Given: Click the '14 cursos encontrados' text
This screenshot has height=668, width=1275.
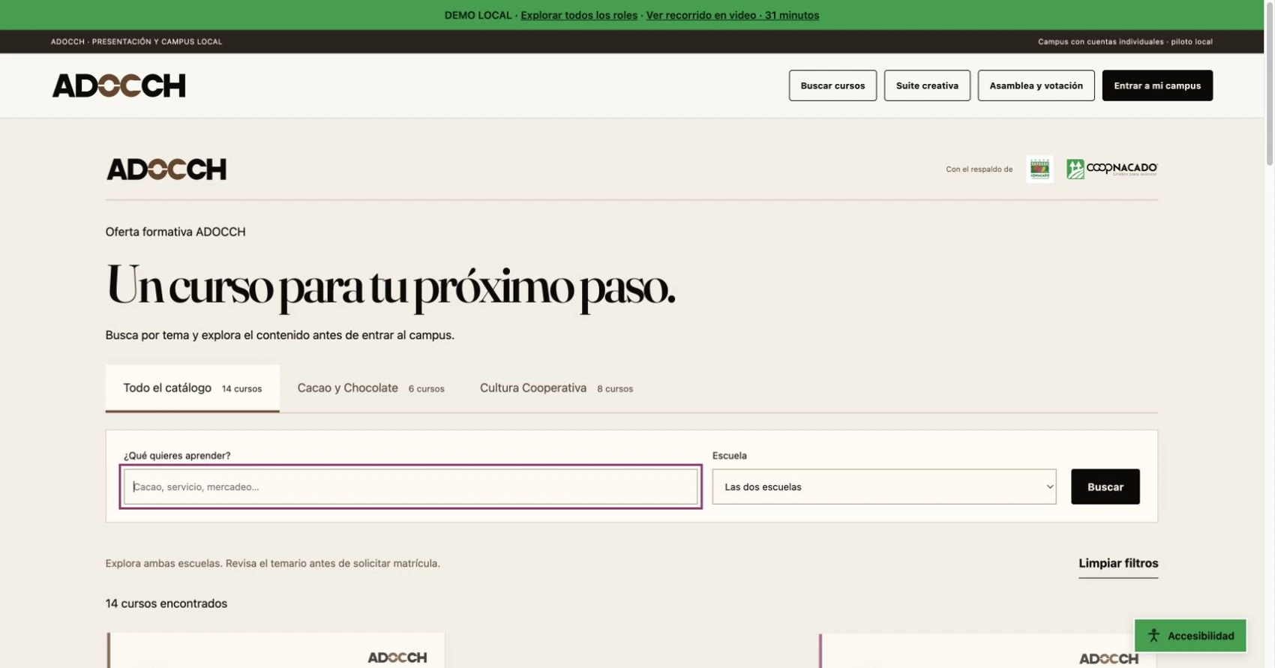Looking at the screenshot, I should click(166, 604).
